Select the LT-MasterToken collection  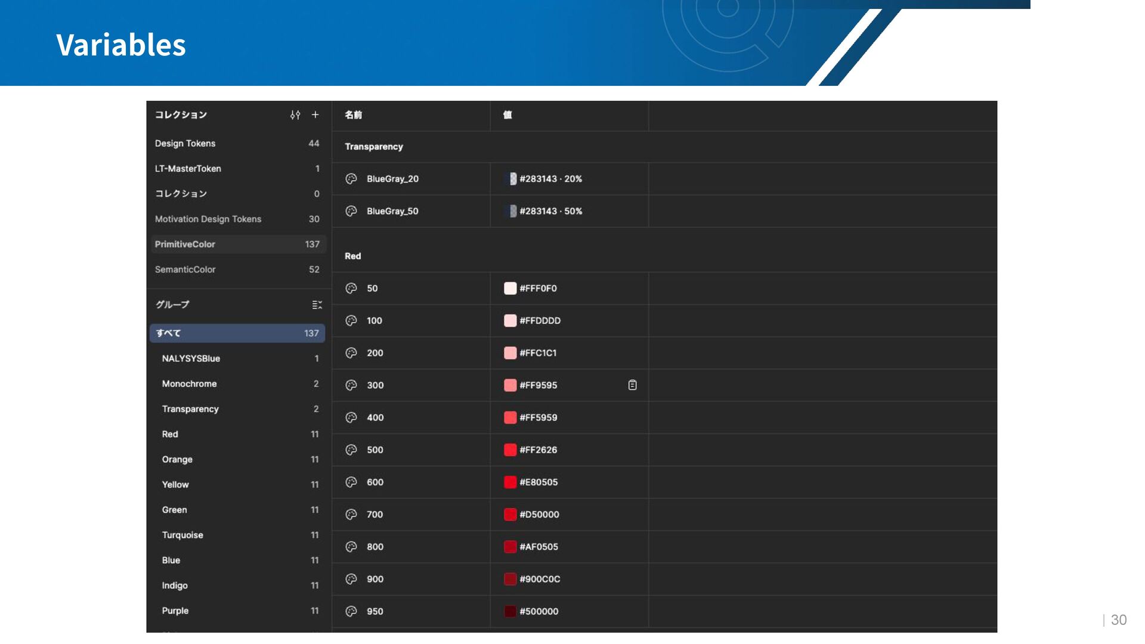[188, 169]
